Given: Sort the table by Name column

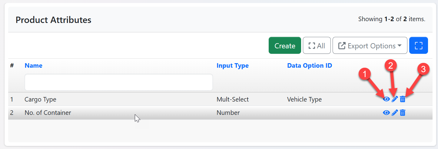Looking at the screenshot, I should (x=33, y=66).
